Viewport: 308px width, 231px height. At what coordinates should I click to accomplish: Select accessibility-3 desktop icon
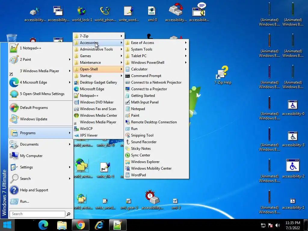click(x=293, y=139)
